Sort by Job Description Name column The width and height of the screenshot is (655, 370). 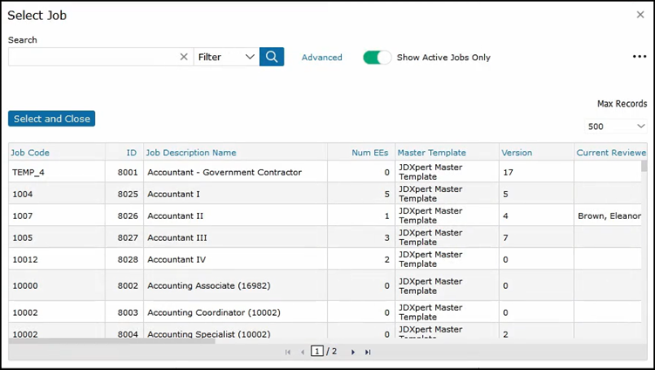pyautogui.click(x=192, y=153)
